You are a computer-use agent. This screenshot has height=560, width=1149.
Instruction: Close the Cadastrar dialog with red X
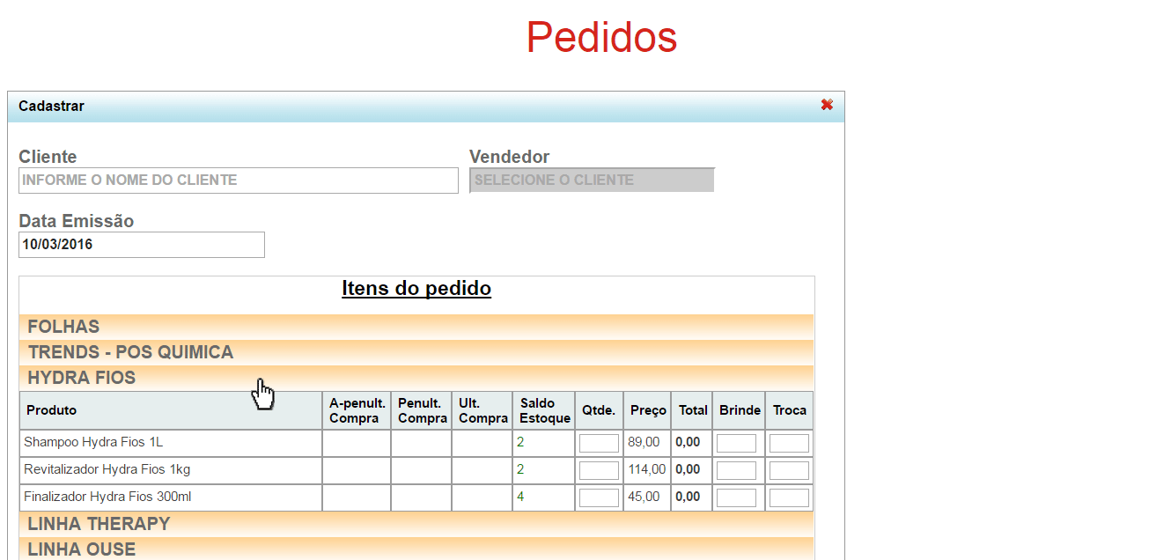827,105
